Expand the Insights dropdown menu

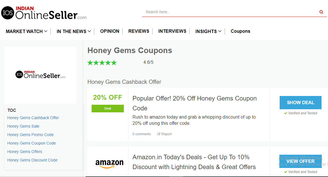208,31
